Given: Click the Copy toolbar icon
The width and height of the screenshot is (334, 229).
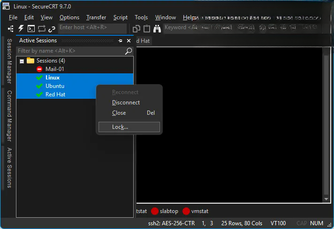Looking at the screenshot, I should pyautogui.click(x=137, y=29).
